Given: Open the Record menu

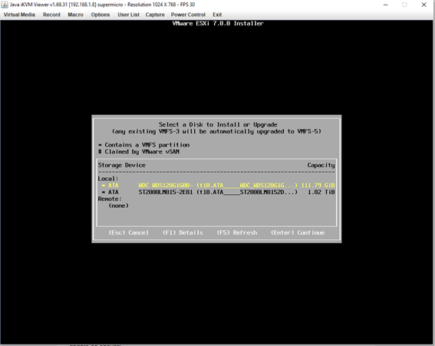Looking at the screenshot, I should (51, 15).
